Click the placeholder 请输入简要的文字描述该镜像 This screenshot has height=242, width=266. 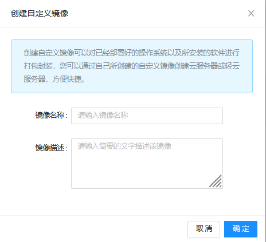[x=124, y=146]
